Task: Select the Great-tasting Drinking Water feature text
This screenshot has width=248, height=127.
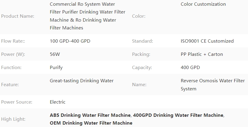Action: (82, 81)
